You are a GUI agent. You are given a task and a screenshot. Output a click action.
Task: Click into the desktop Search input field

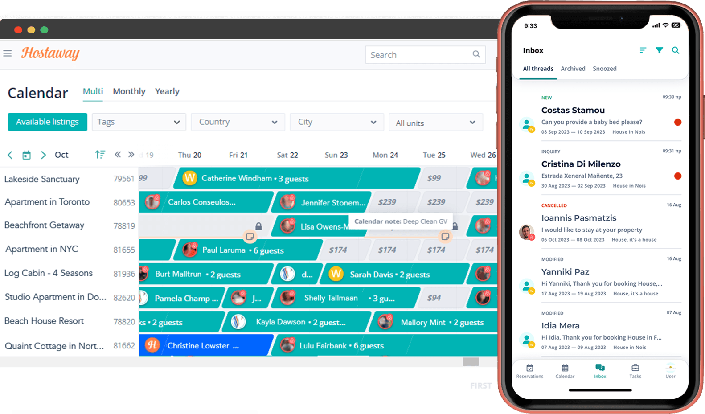pos(417,55)
